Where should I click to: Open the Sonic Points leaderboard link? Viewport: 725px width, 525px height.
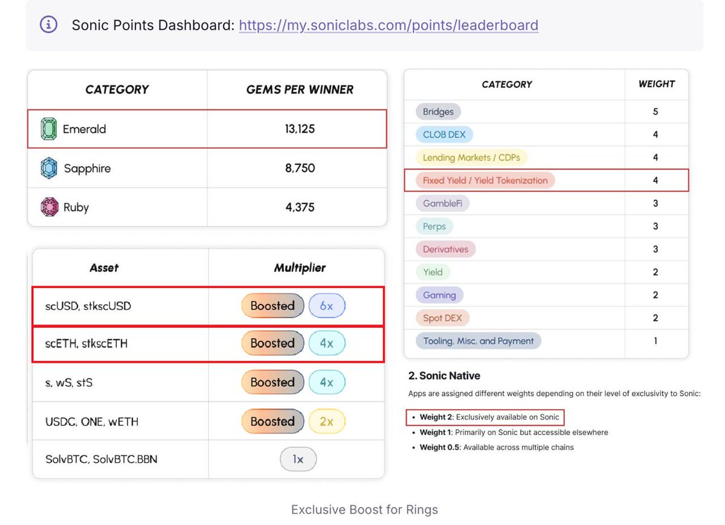[x=388, y=25]
